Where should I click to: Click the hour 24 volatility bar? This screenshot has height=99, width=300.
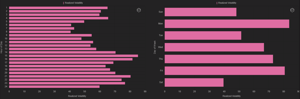[x=54, y=86]
